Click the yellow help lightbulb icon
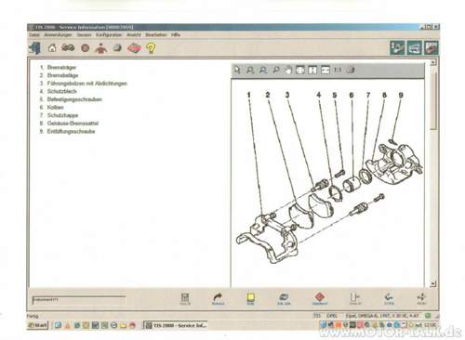Screen dimensions: 465x340 [x=151, y=48]
